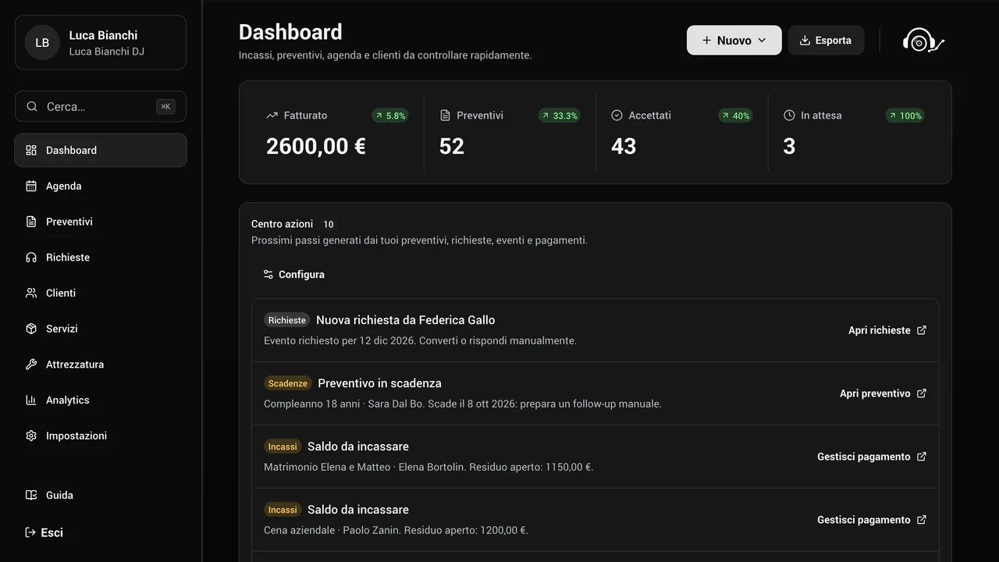Open the Dashboard menu item

tap(101, 150)
